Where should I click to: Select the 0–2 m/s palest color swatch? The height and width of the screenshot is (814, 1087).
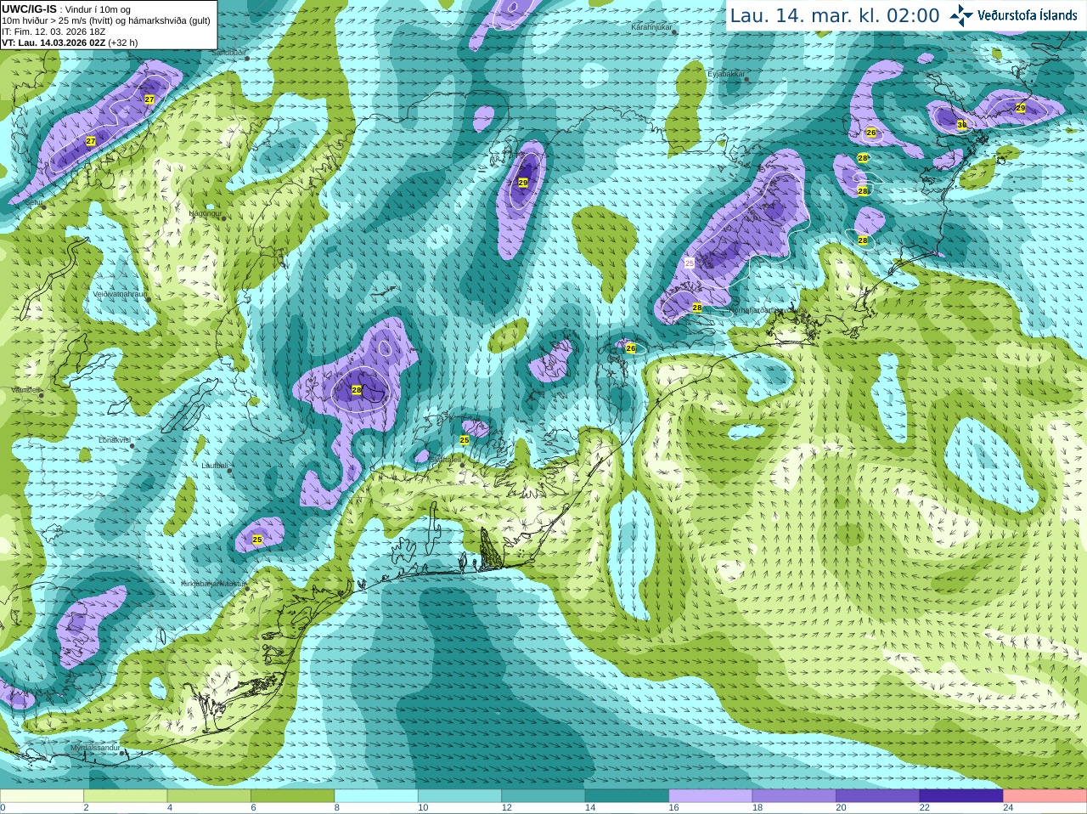pos(42,796)
